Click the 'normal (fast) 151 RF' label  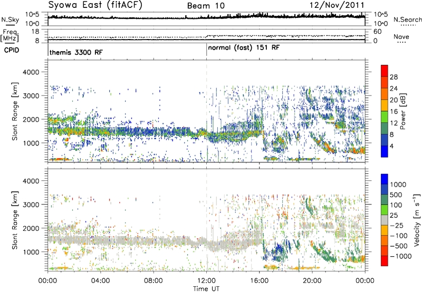(244, 47)
